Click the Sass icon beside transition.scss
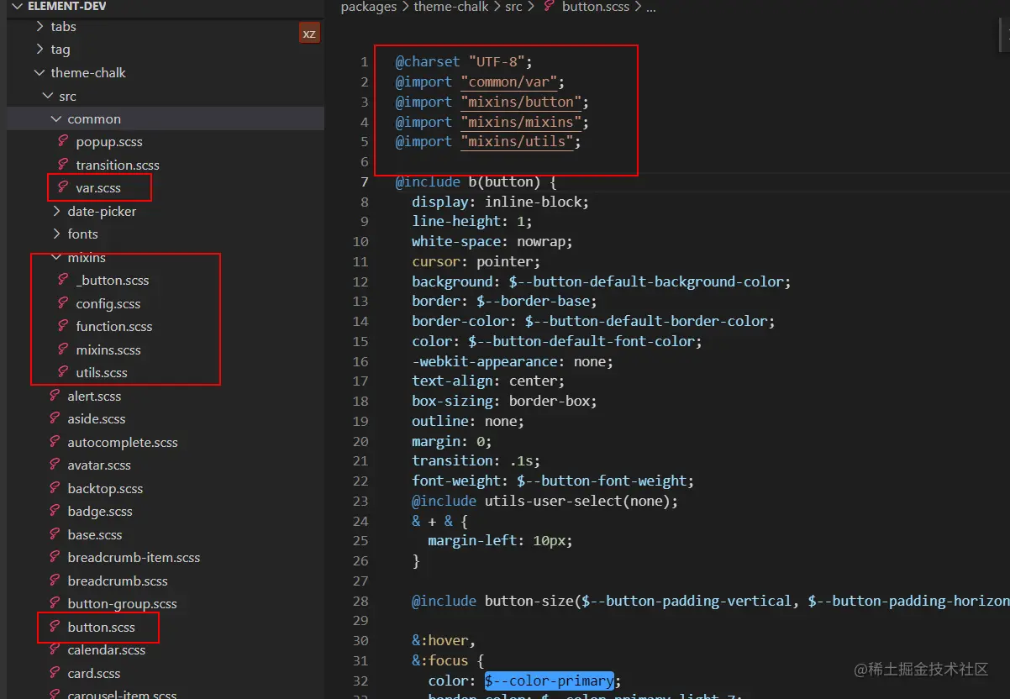Image resolution: width=1010 pixels, height=699 pixels. [63, 164]
